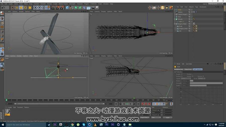Image resolution: width=226 pixels, height=127 pixels.
Task: Select the Soft Selection tab
Action: (198, 69)
